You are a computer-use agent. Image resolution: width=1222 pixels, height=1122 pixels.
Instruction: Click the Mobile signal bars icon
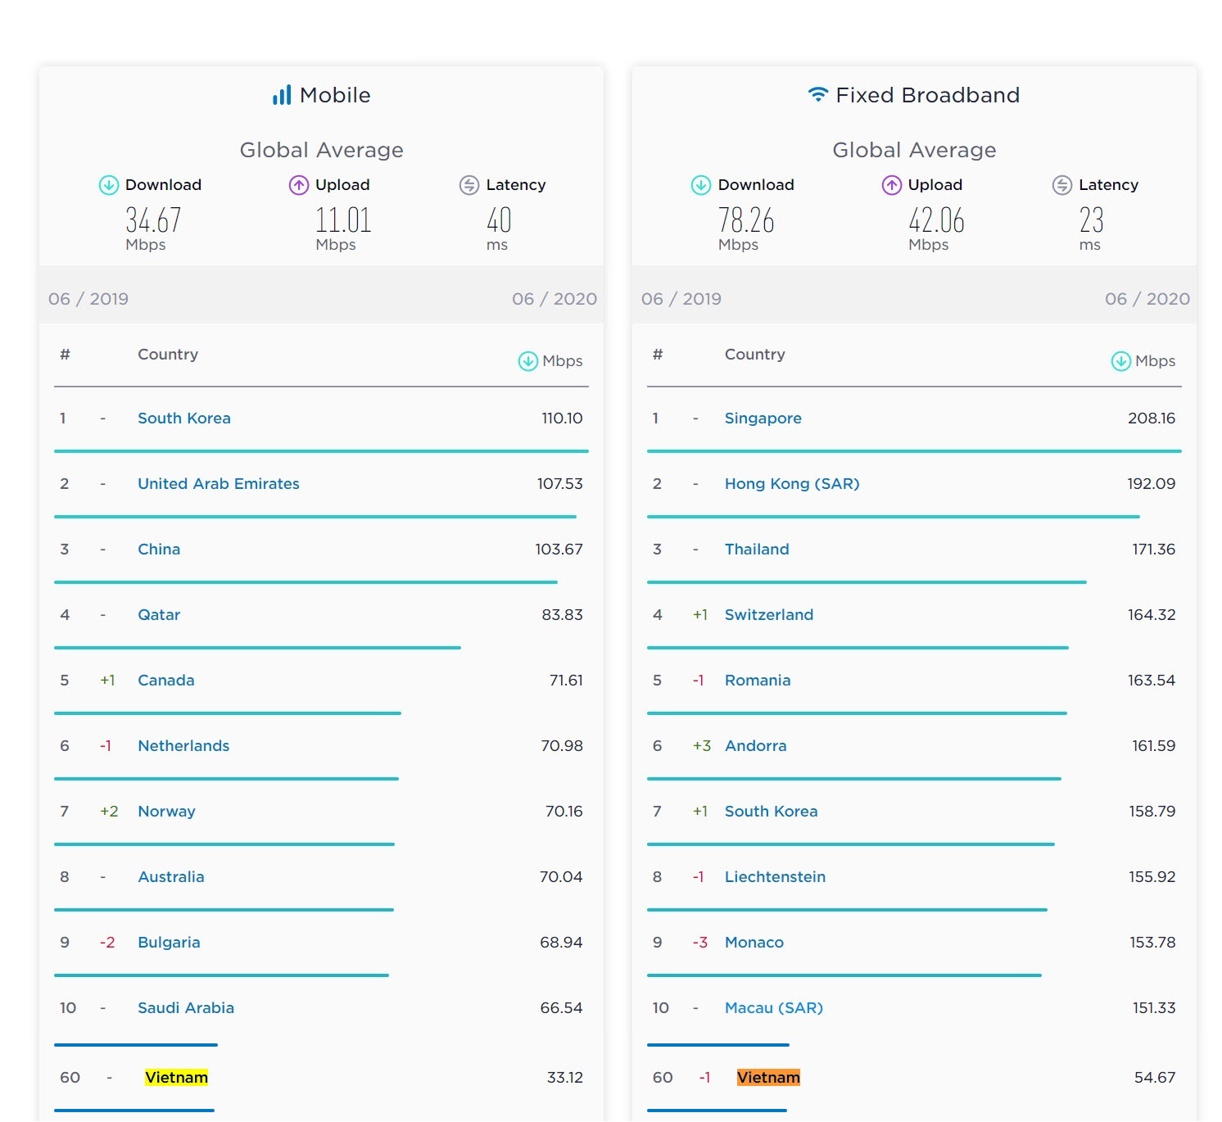coord(282,95)
